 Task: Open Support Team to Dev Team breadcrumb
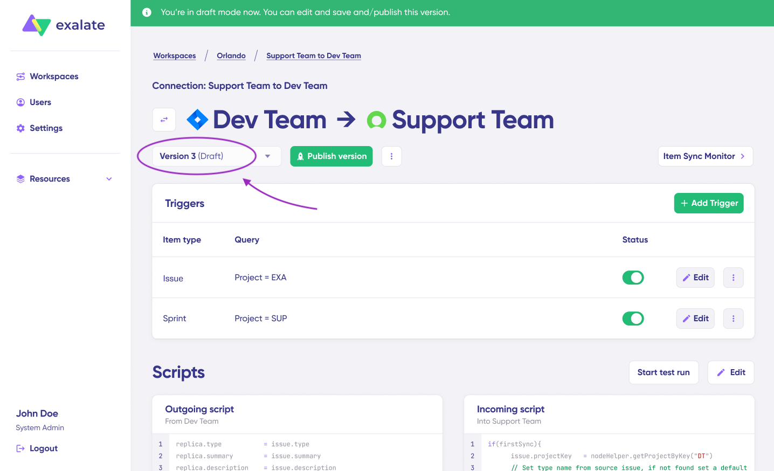[x=314, y=56]
